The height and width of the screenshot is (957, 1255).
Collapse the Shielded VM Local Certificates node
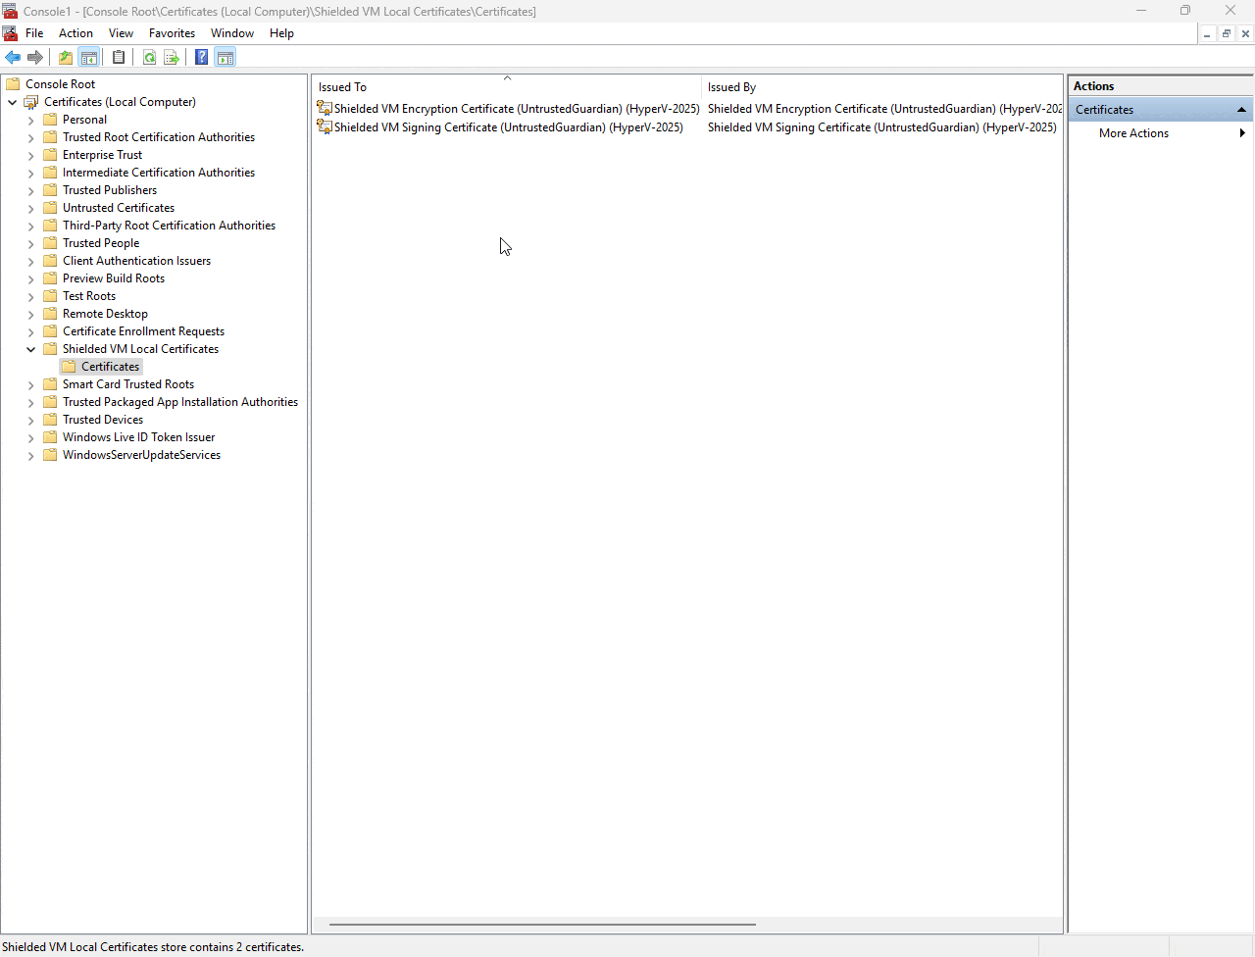point(30,348)
